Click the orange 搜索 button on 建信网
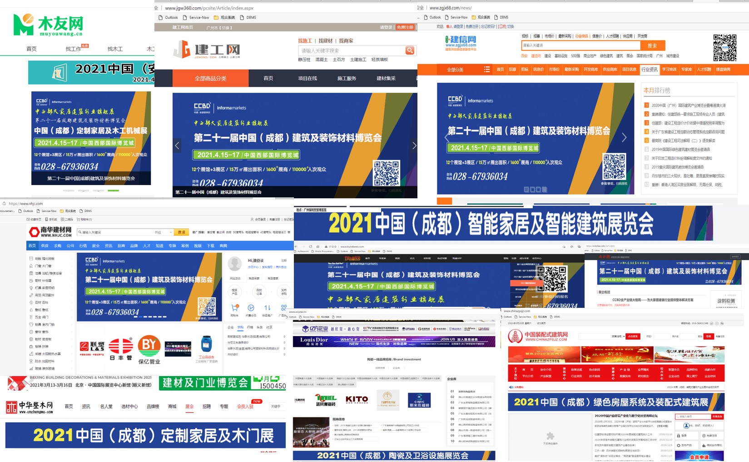The image size is (749, 462). pos(652,45)
